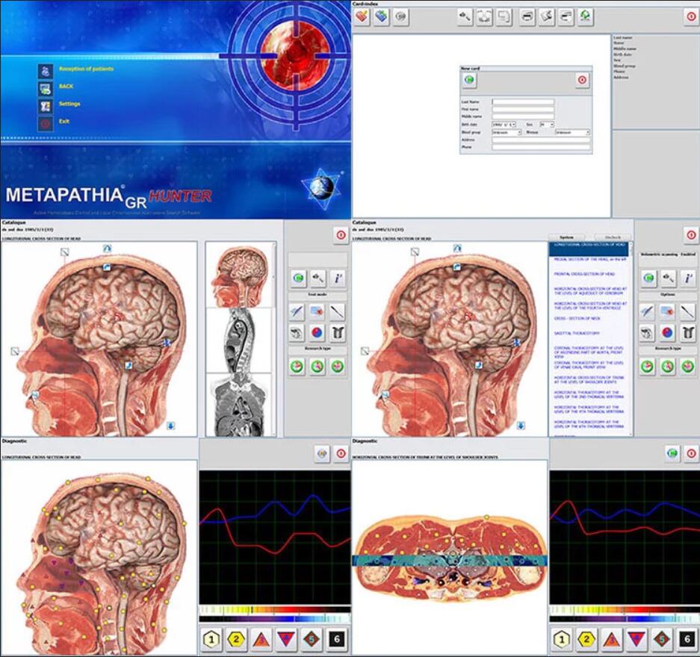The height and width of the screenshot is (657, 700).
Task: Click the yin-yang analysis icon under Test mode
Action: tap(316, 331)
